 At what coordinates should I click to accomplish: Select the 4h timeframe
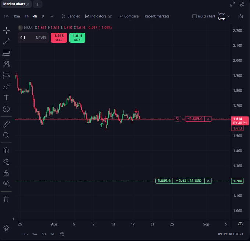[x=35, y=16]
